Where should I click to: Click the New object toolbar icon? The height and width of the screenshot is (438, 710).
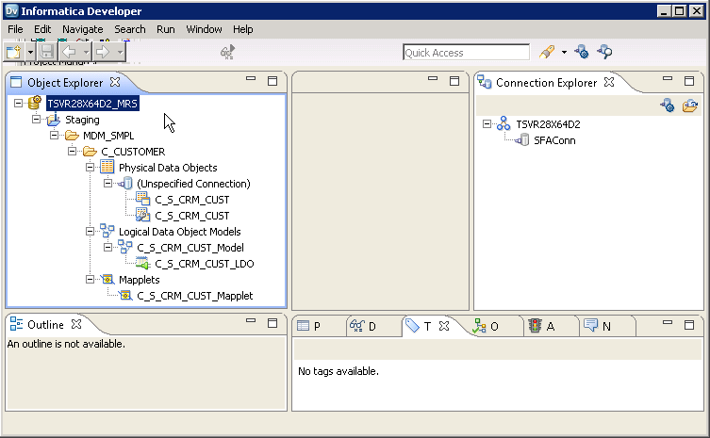click(x=13, y=52)
